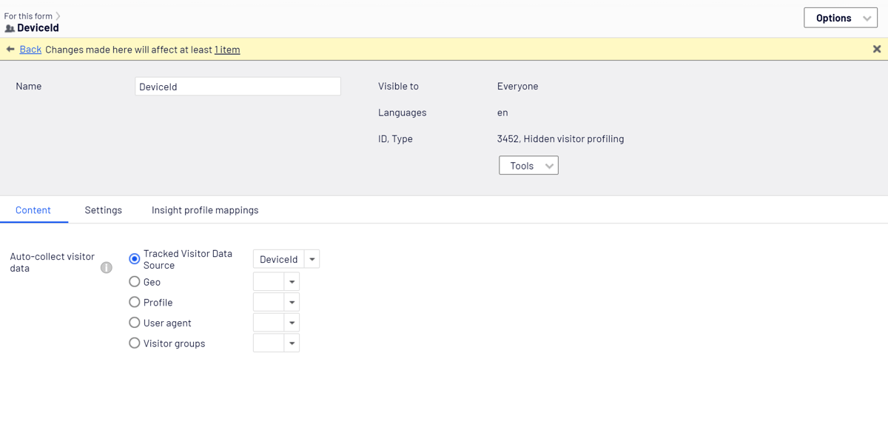
Task: Select the Visitor groups radio button
Action: tap(135, 343)
